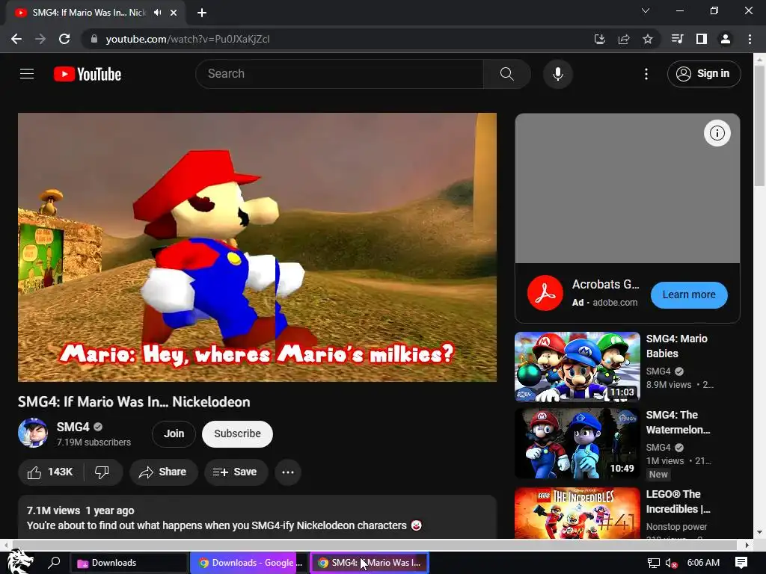The image size is (766, 574).
Task: Open SMG4: Mario Babies thumbnail
Action: (x=577, y=366)
